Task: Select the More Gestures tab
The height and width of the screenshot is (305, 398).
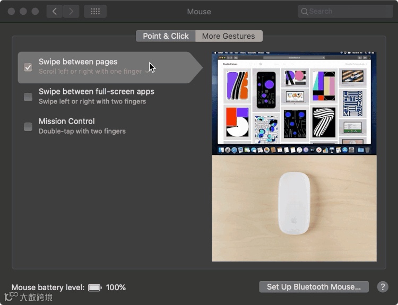Action: click(x=229, y=36)
